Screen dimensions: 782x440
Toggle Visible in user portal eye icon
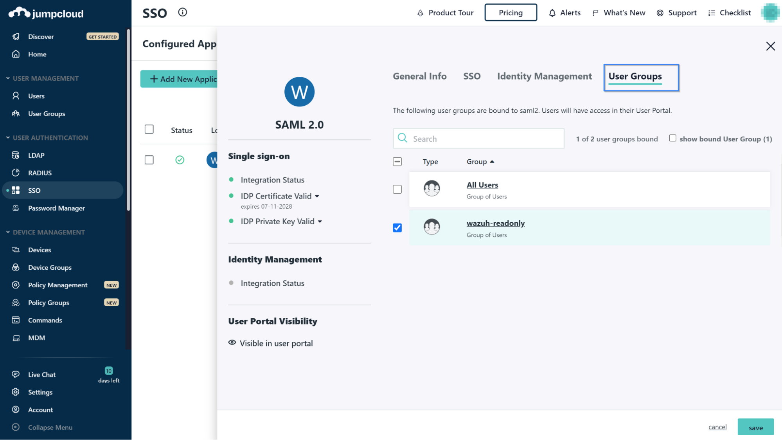(x=232, y=343)
